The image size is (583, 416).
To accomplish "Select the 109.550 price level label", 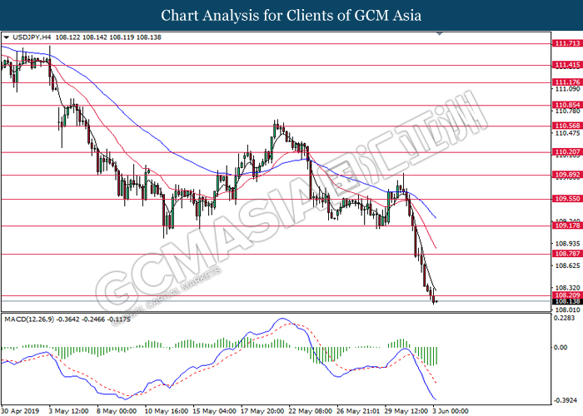I will [x=567, y=199].
